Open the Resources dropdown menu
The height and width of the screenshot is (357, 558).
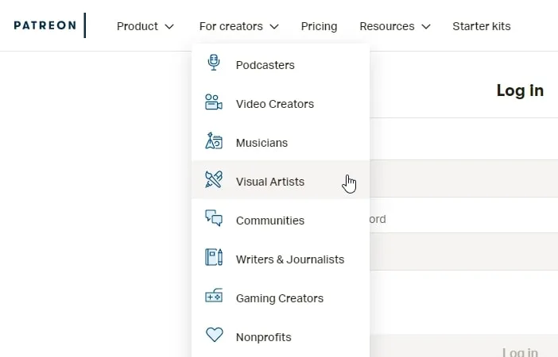(394, 26)
